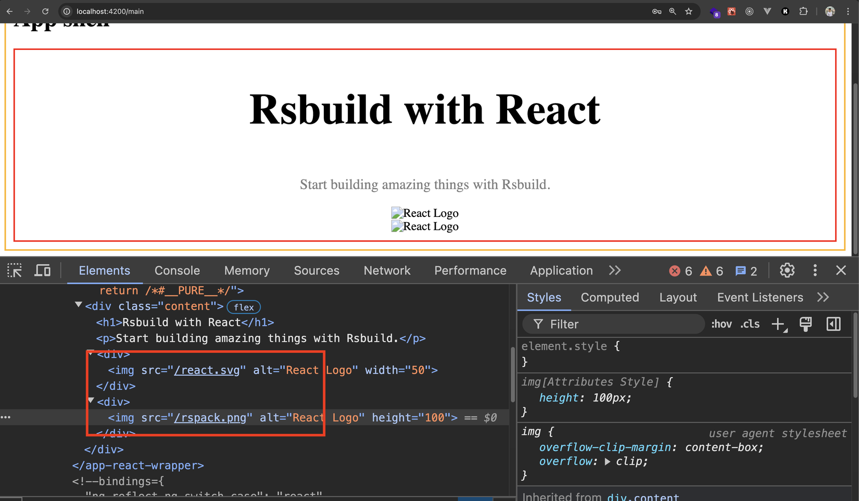This screenshot has height=501, width=859.
Task: Click the div.content inherited-from link
Action: [x=643, y=496]
